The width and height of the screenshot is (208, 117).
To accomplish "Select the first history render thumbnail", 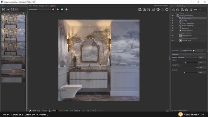I will [x=13, y=21].
